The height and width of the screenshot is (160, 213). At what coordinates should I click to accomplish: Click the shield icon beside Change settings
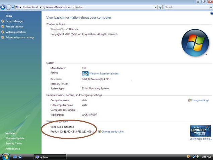tap(189, 100)
